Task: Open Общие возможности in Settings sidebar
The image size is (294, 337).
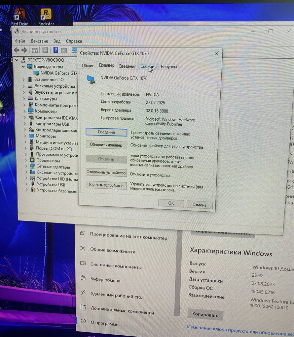Action: [x=113, y=250]
